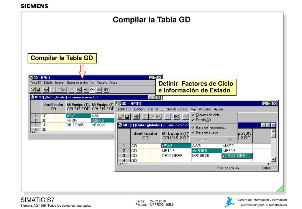Click the sender arrow icon in the front window toolbar
This screenshot has width=302, height=209.
186,117
